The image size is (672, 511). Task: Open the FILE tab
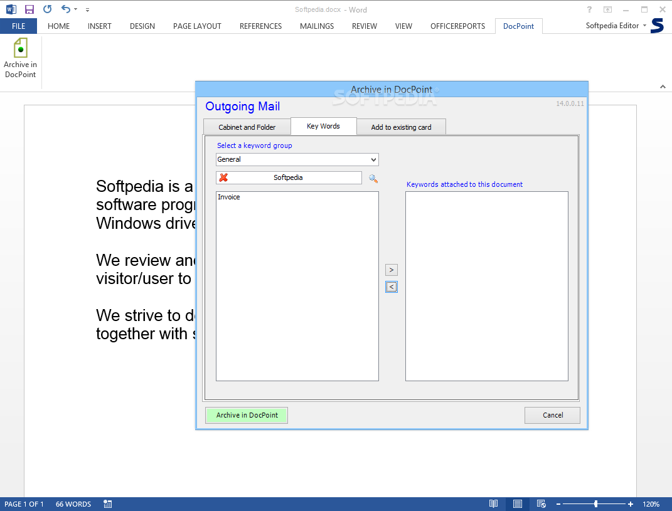[18, 26]
